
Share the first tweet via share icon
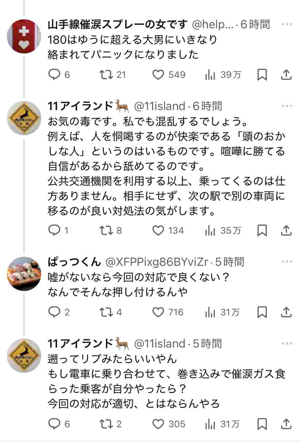tap(286, 75)
